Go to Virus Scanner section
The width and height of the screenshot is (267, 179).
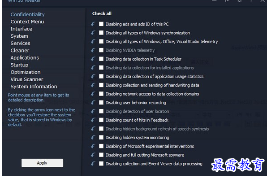[x=27, y=79]
